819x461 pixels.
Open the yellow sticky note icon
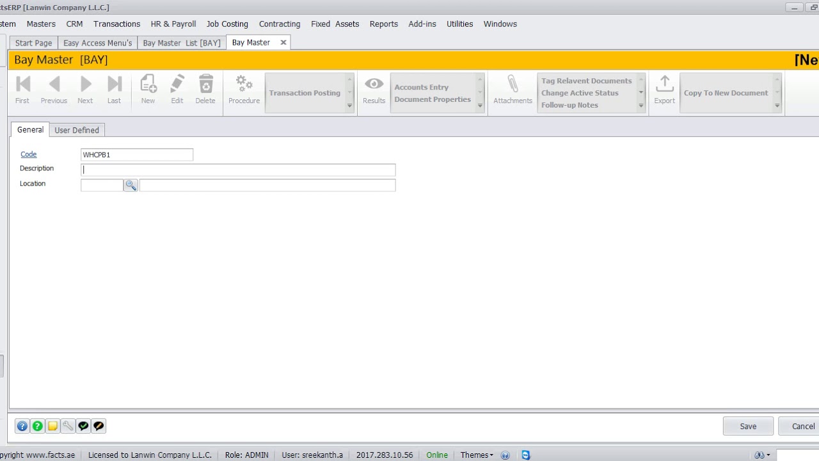(x=53, y=426)
